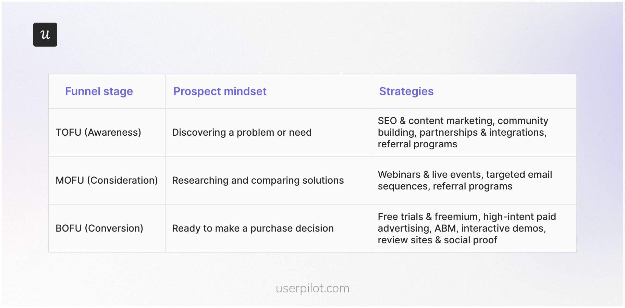The image size is (625, 308).
Task: Click 'review sites & social proof' text
Action: [x=437, y=240]
